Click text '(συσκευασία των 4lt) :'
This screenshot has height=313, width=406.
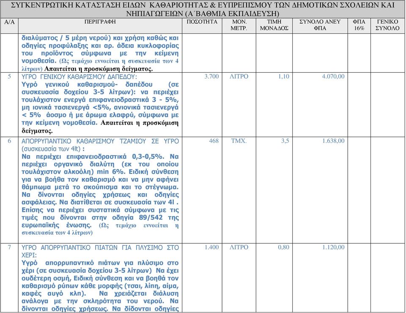pos(53,149)
